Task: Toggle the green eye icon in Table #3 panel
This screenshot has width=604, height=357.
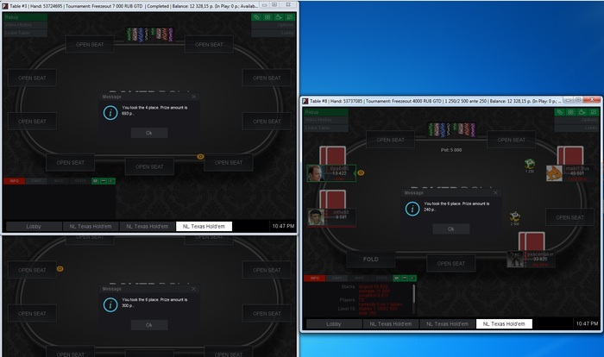Action: (95, 181)
